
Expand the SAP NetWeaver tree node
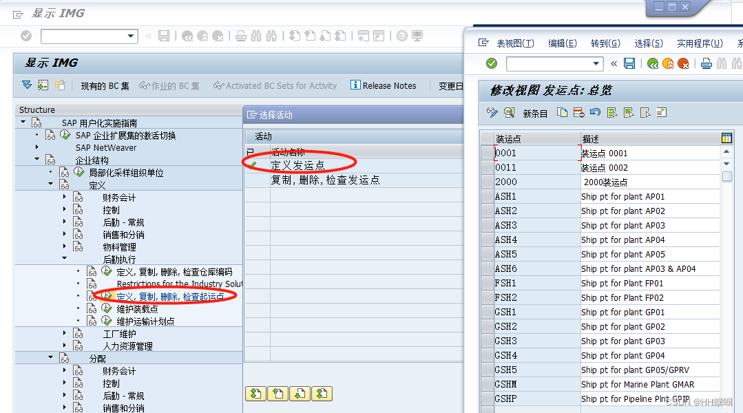37,147
